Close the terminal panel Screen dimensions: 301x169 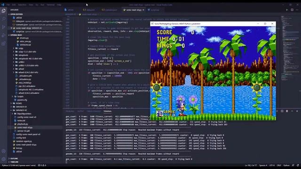pos(297,111)
